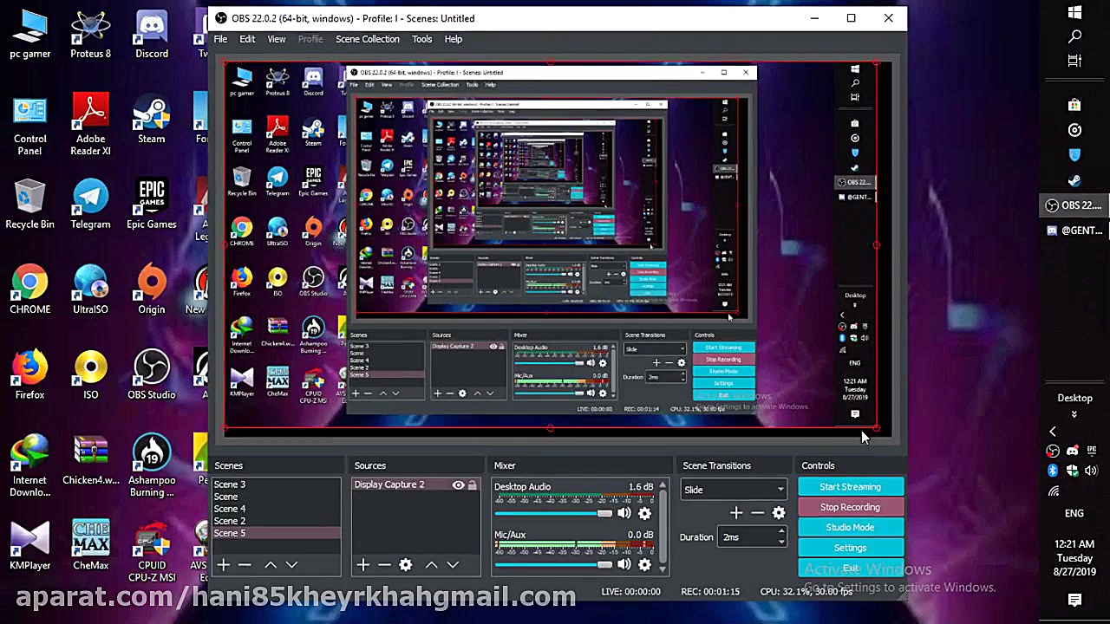
Task: Increase transition Duration with up arrow
Action: [781, 532]
